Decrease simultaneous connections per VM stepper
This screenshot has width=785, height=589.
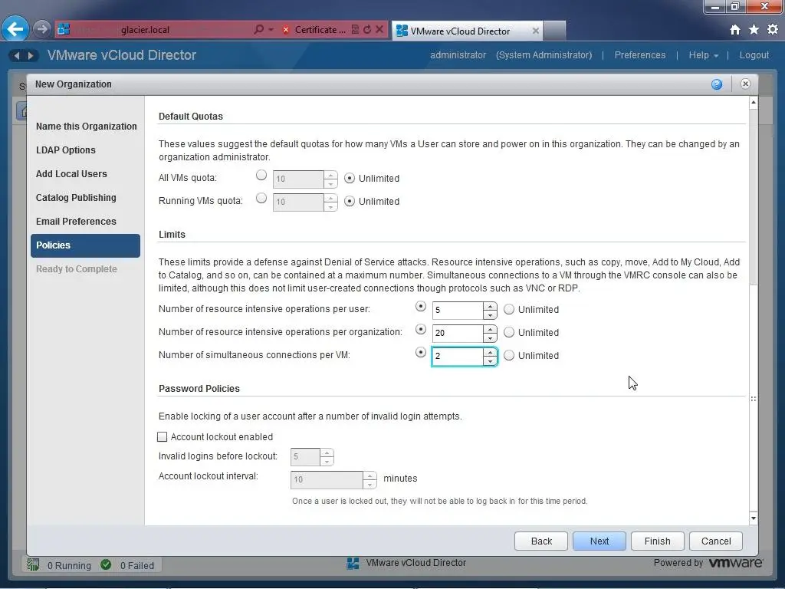490,361
